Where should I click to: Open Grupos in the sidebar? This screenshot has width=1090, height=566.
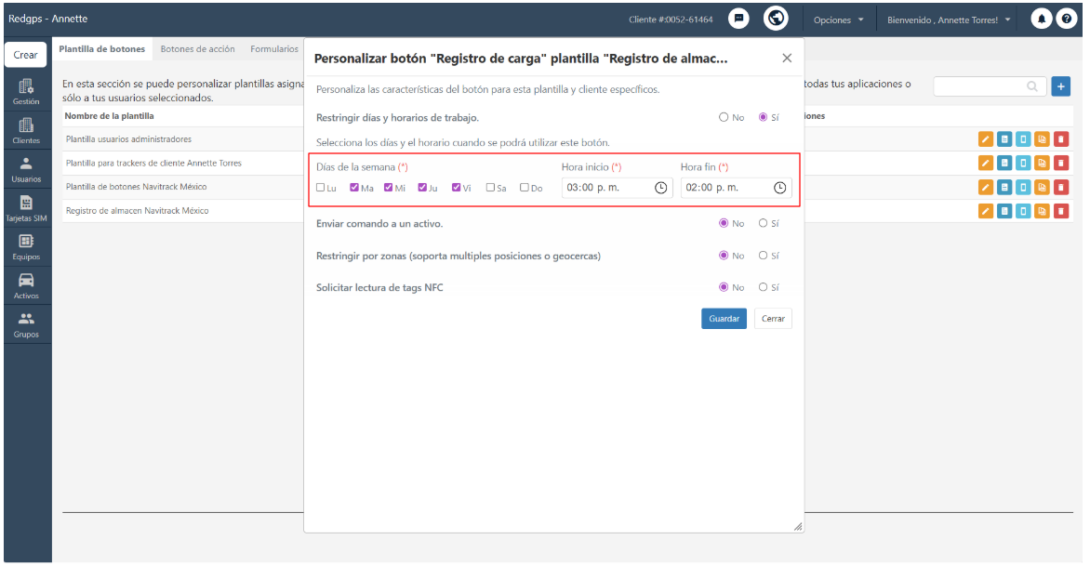click(26, 325)
